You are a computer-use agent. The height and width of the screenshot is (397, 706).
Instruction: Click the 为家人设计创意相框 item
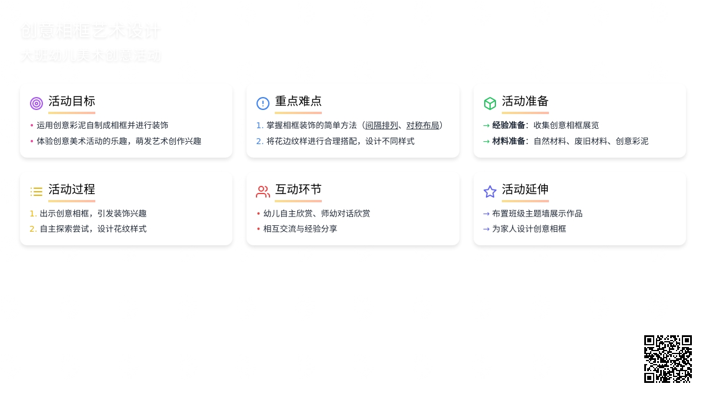[x=529, y=229]
